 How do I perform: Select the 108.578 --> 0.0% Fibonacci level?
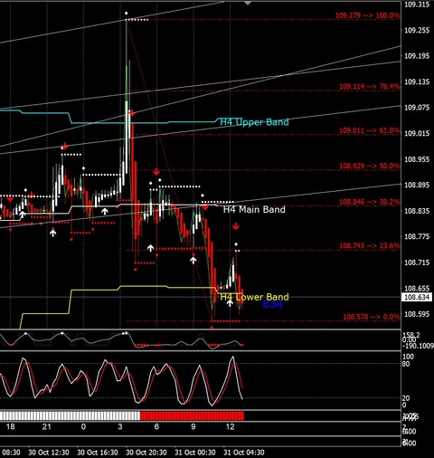[x=372, y=317]
